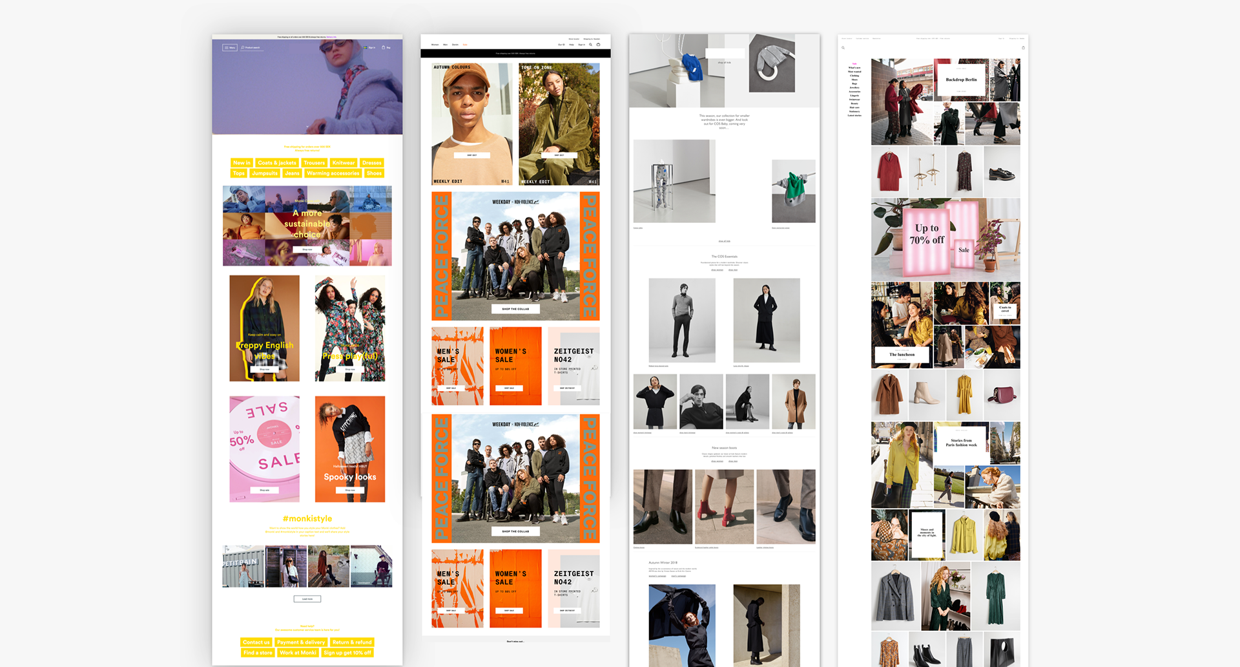Open the COS red ankle boots photo
The height and width of the screenshot is (667, 1240).
(724, 507)
